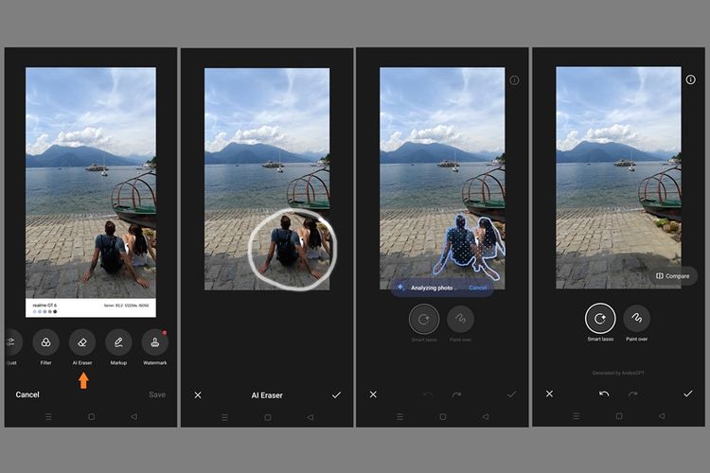710x473 pixels.
Task: Select Smart lasso in the rightmost screen
Action: [600, 319]
